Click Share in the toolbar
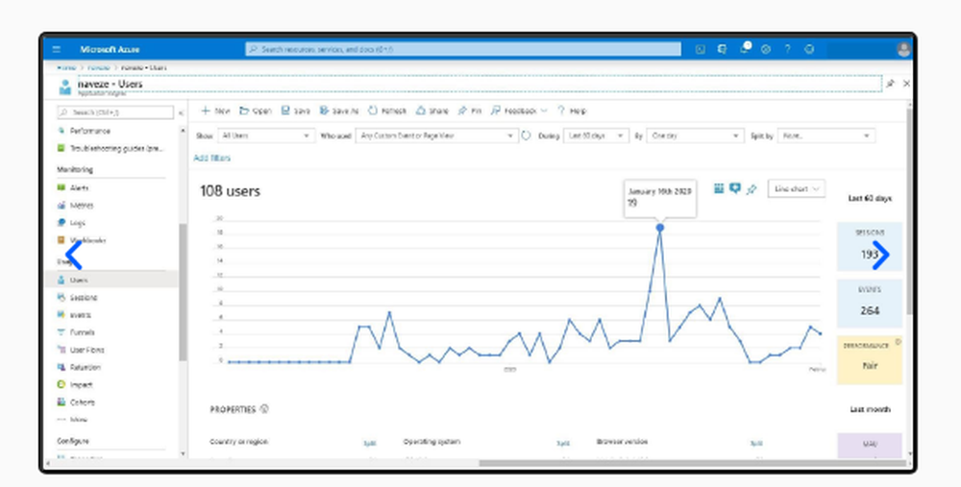961x487 pixels. coord(432,110)
